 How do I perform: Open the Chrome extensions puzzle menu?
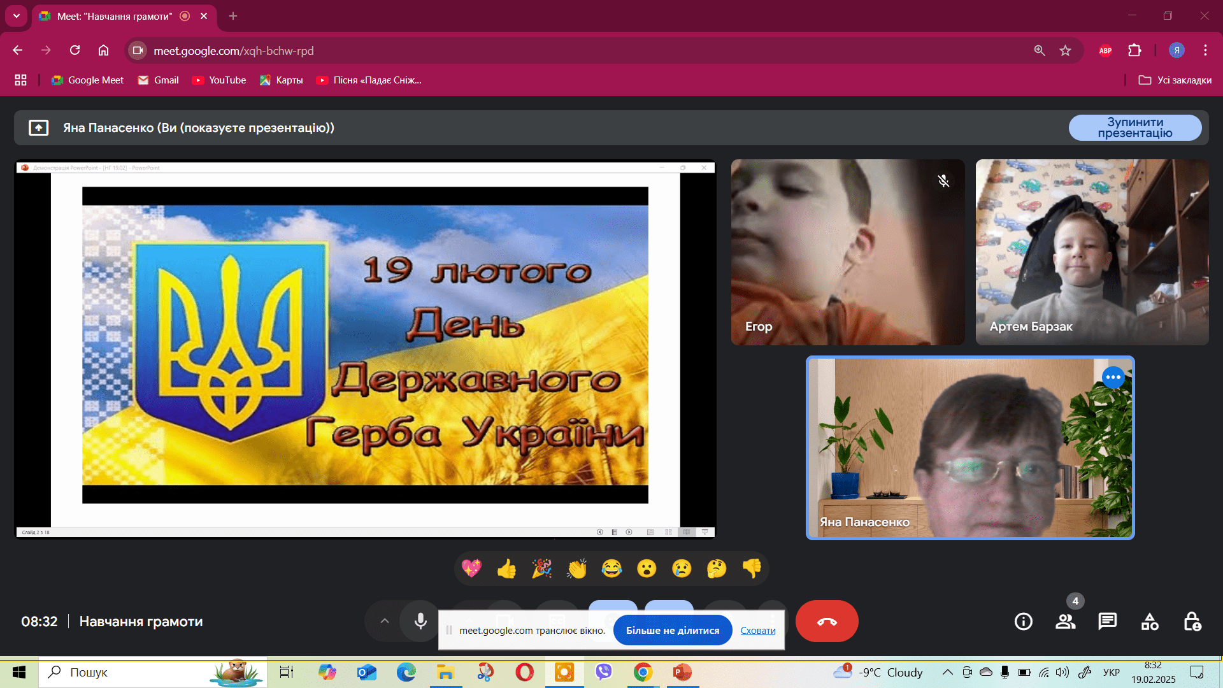(1134, 50)
